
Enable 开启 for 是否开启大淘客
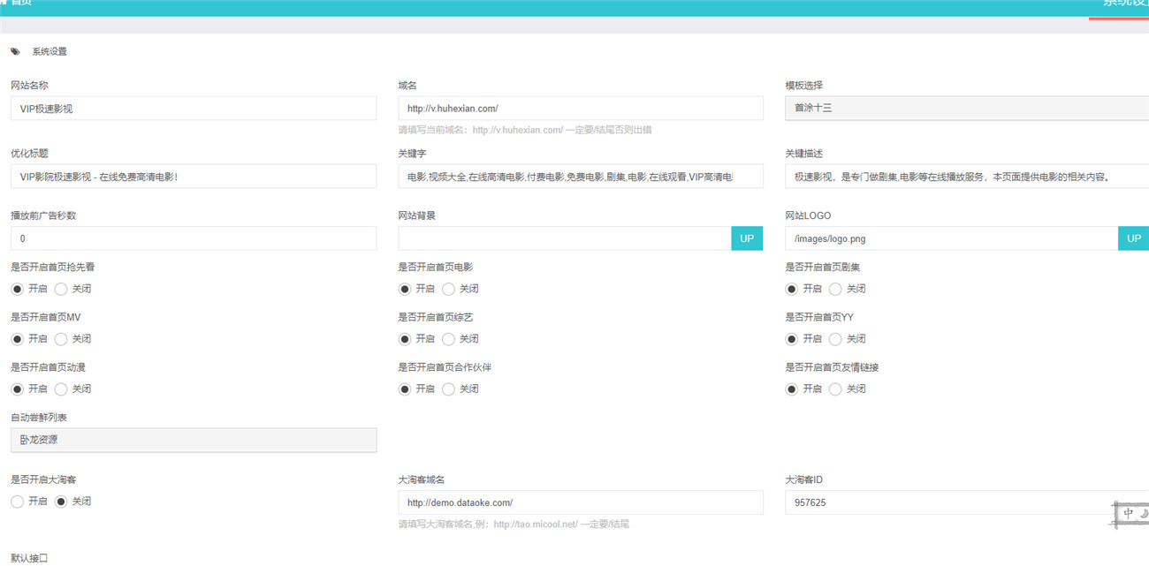tap(17, 501)
